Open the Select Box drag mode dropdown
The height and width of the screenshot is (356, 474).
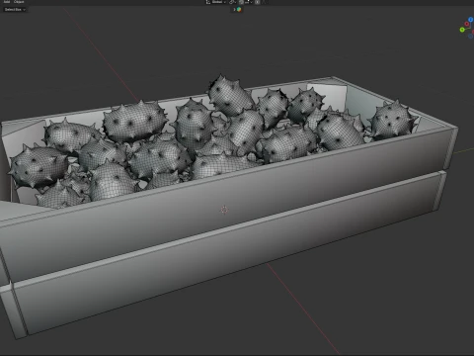click(x=15, y=10)
